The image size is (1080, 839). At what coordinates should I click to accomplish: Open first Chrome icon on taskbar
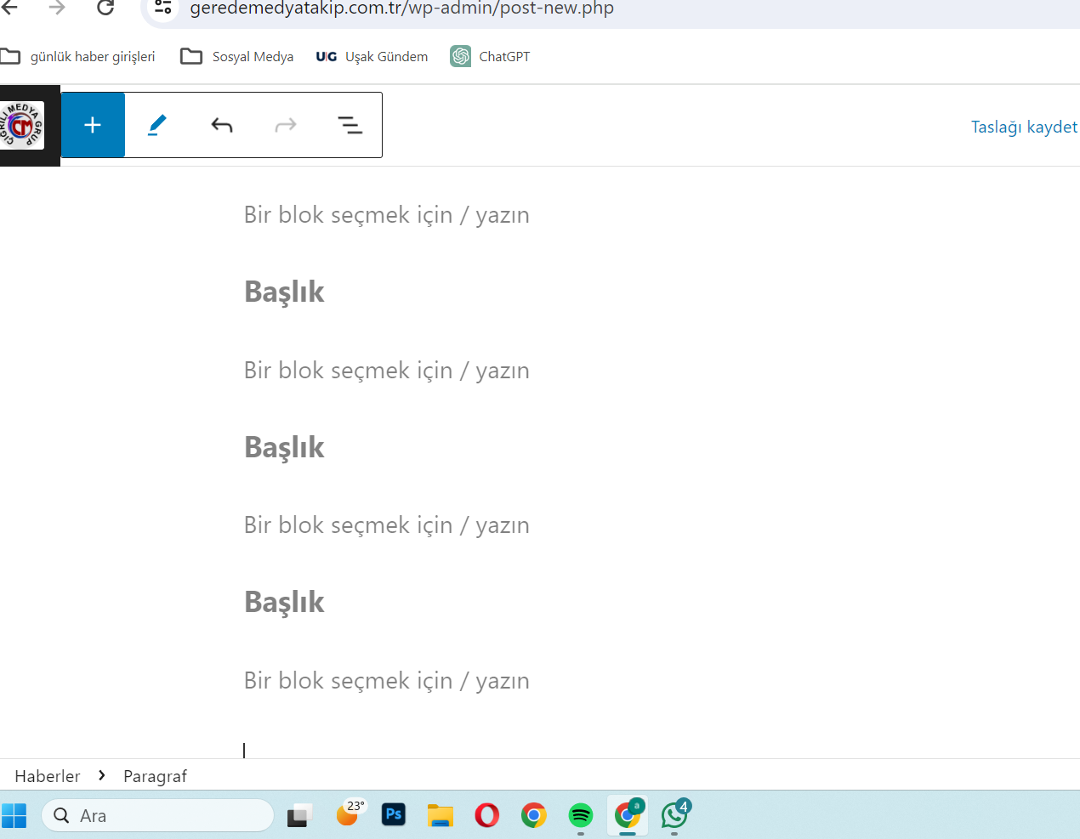tap(534, 816)
